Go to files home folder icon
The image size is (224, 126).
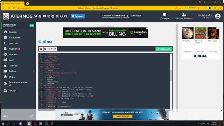pyautogui.click(x=41, y=49)
